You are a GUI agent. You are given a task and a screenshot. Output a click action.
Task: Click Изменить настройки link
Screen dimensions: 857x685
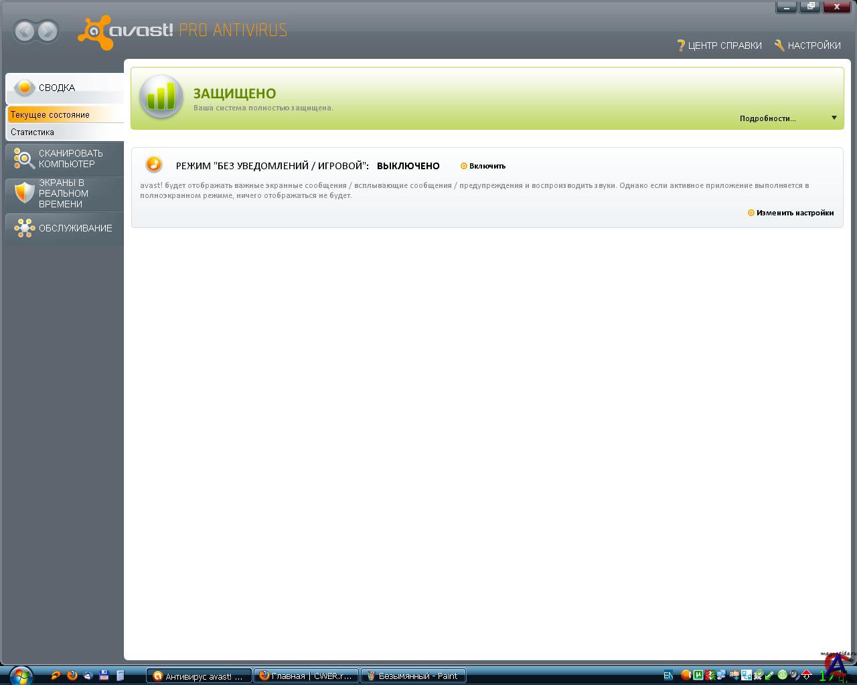tap(795, 213)
